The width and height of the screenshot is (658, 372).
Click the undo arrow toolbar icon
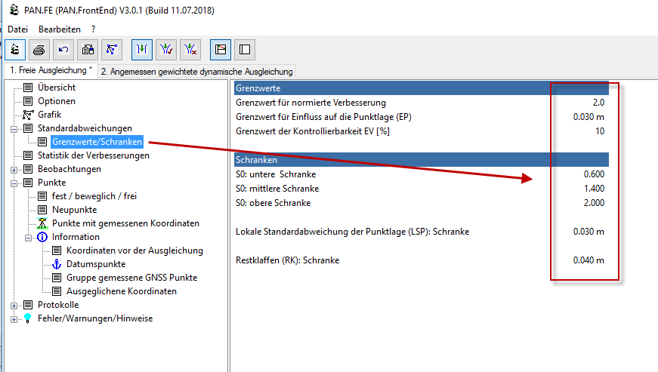(x=63, y=50)
